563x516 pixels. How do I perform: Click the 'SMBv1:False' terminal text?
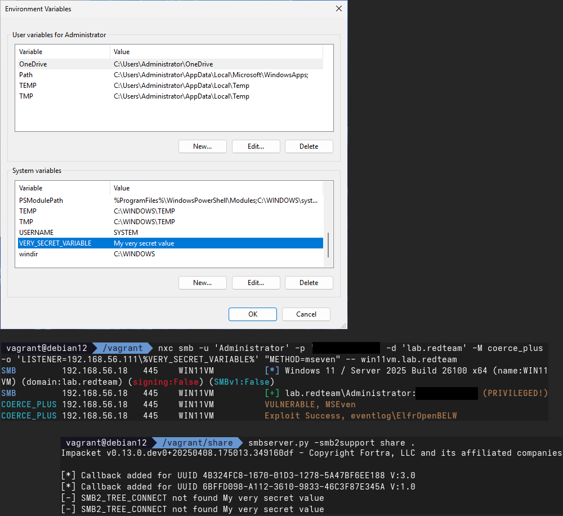[x=242, y=382]
